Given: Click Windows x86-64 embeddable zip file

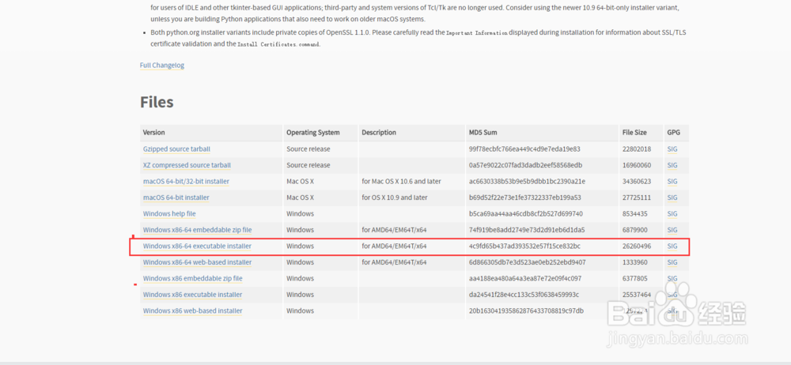Looking at the screenshot, I should 197,230.
